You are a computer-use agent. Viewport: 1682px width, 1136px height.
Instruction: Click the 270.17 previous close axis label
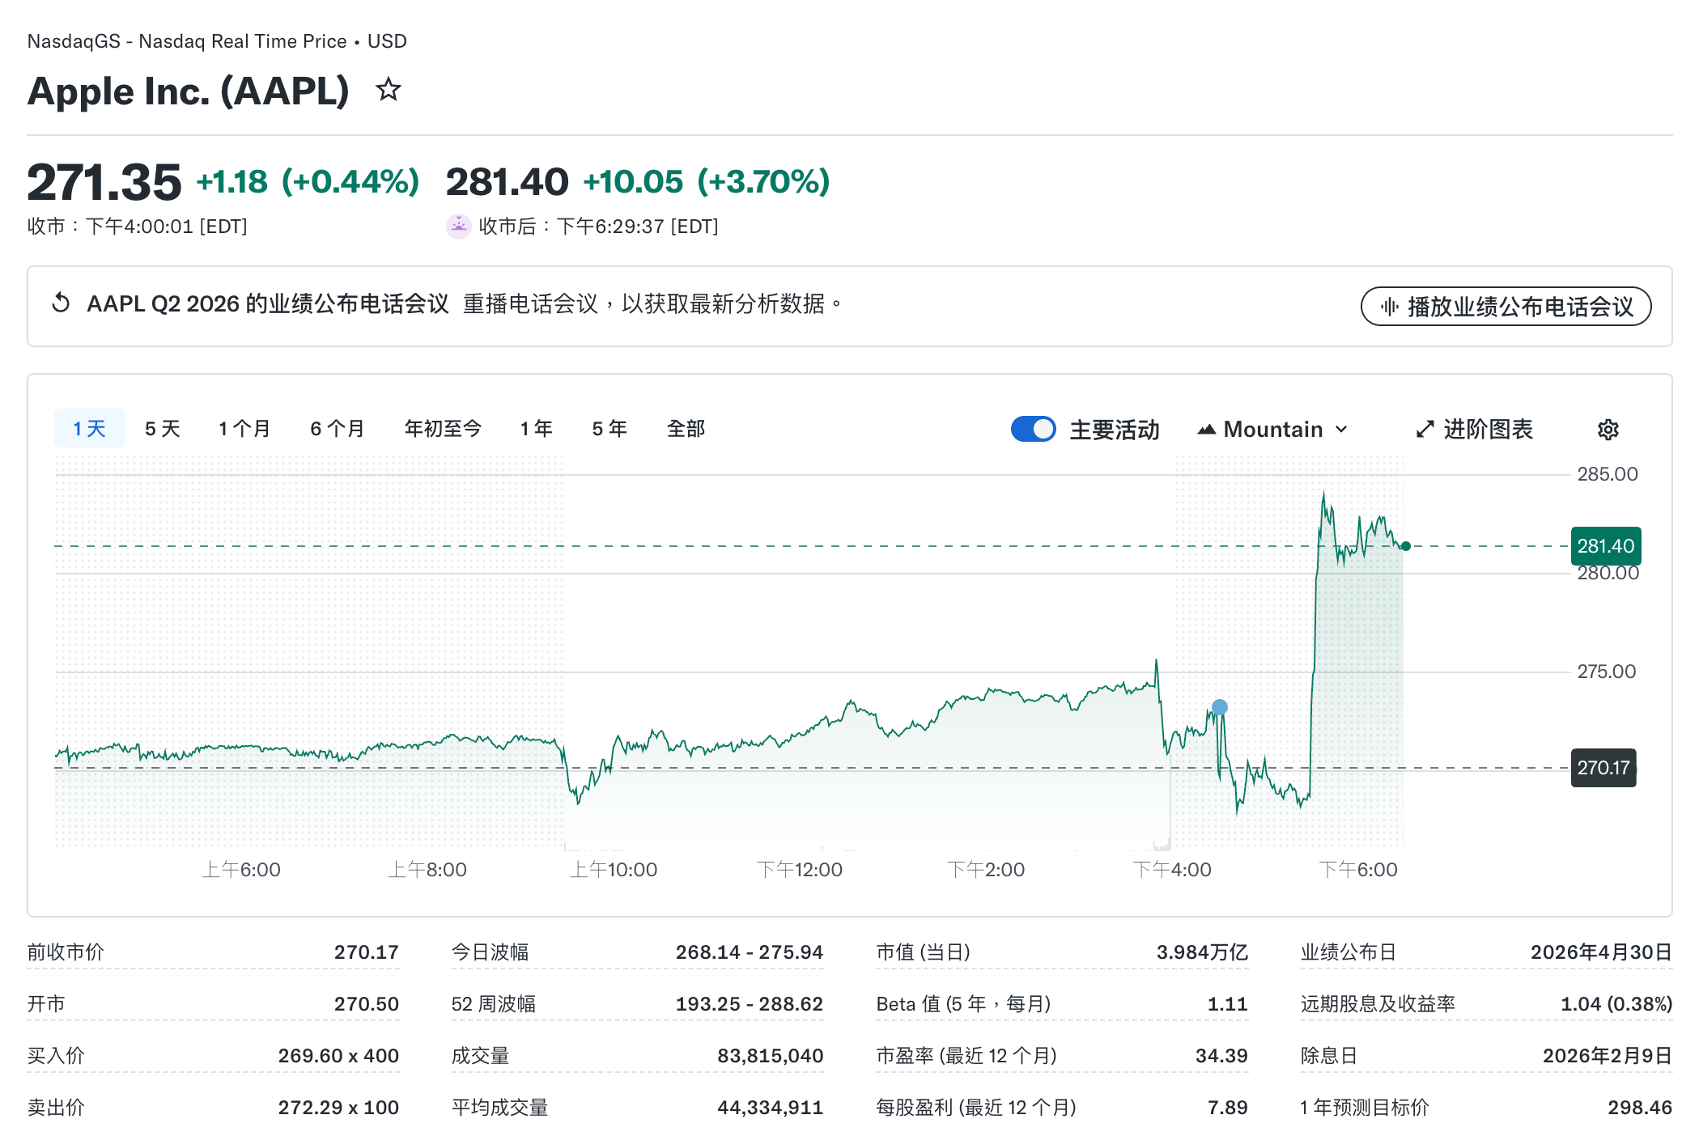[1603, 768]
